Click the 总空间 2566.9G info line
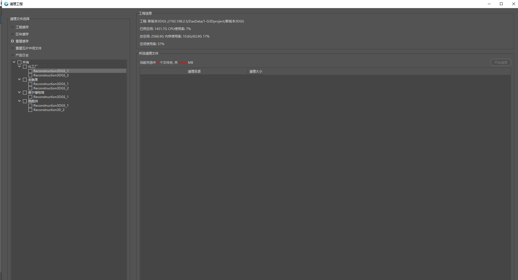This screenshot has width=518, height=280. click(x=175, y=36)
